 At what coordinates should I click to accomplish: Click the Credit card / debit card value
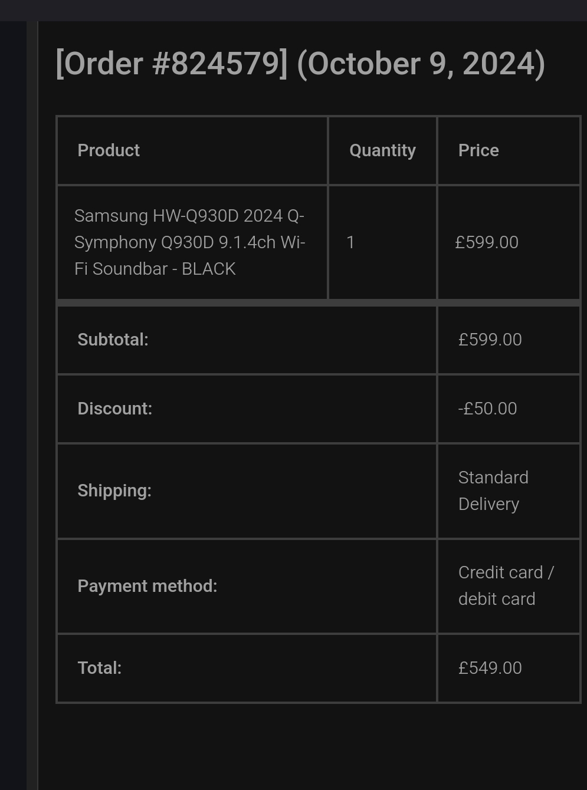coord(506,585)
